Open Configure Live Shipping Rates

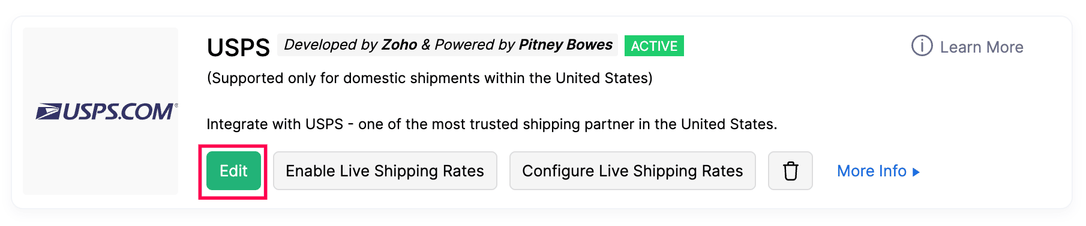[x=632, y=171]
